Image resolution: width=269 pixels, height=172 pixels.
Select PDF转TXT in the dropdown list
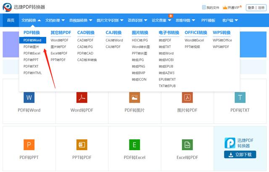(x=31, y=66)
